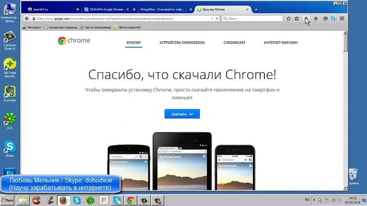Close the MnogoFiles tab

point(191,10)
